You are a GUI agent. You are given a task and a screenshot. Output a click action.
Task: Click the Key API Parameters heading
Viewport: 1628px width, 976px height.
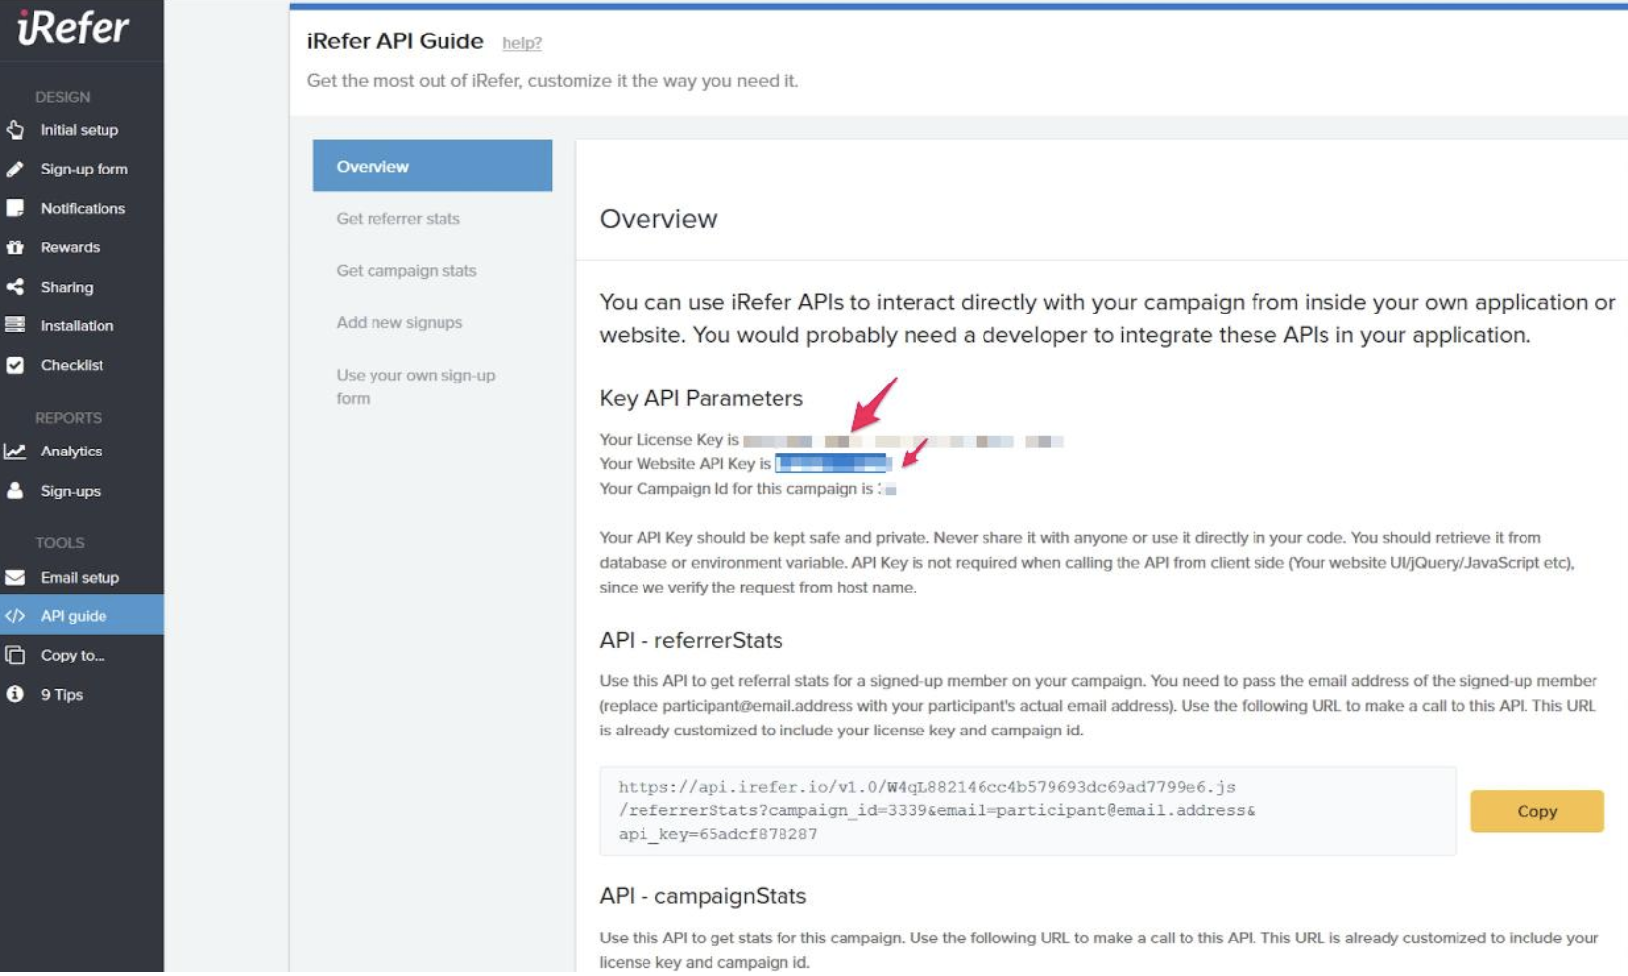click(x=701, y=399)
